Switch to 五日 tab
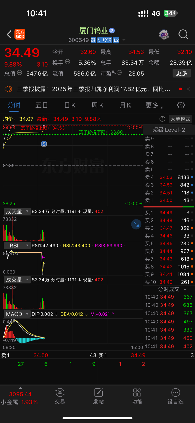 (42, 105)
